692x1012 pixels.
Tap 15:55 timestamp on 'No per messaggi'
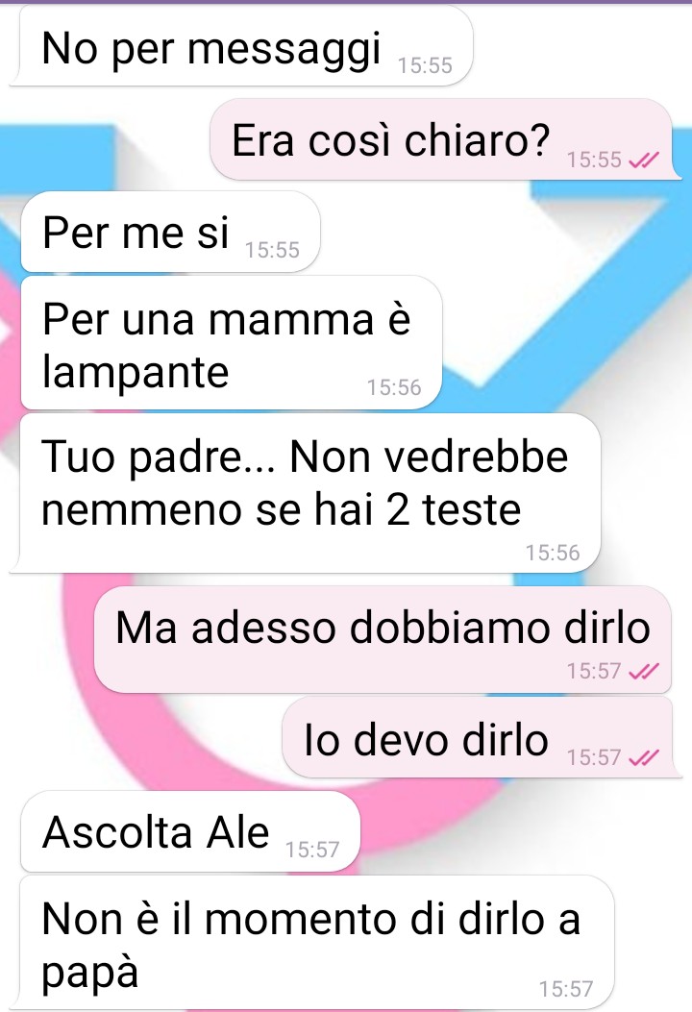(x=425, y=65)
